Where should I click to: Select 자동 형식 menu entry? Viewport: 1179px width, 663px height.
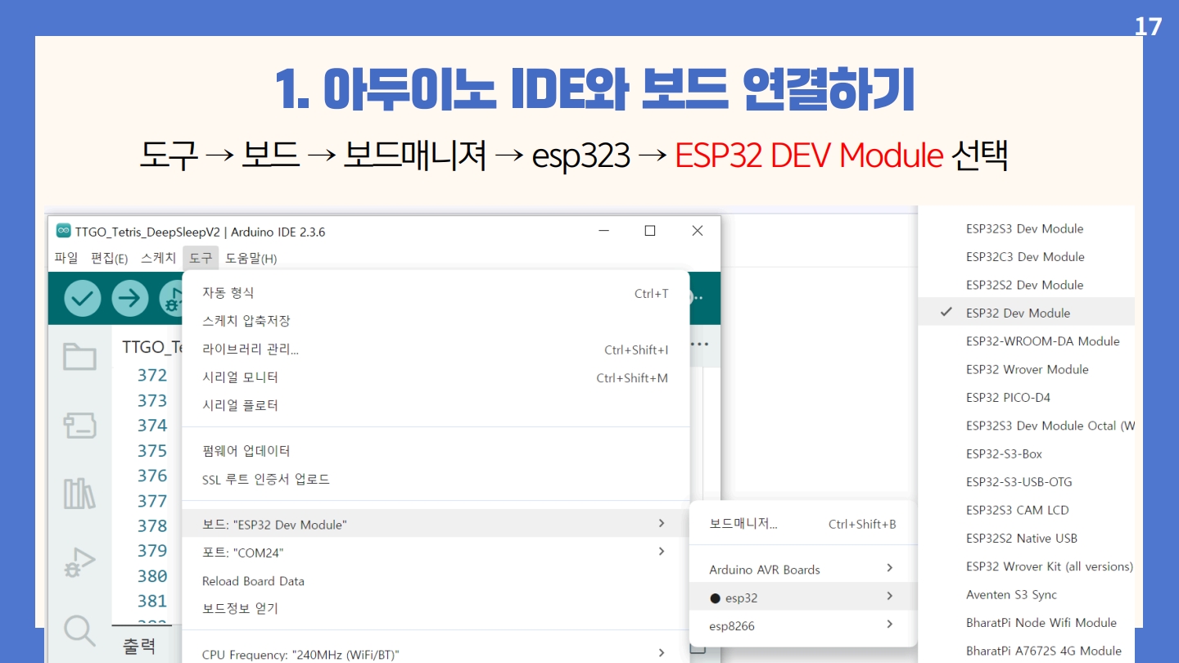pos(436,293)
